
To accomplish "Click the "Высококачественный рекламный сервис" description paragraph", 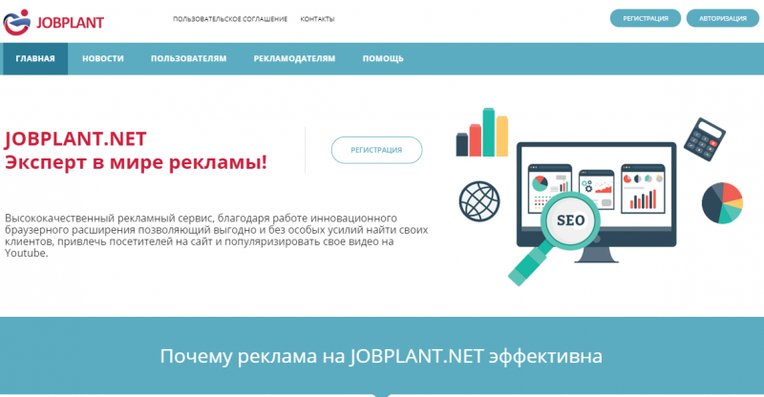I will [x=217, y=236].
